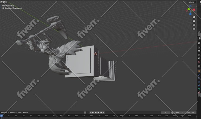Image resolution: width=201 pixels, height=119 pixels.
Task: Open the green Object Data tab
Action: 199,89
